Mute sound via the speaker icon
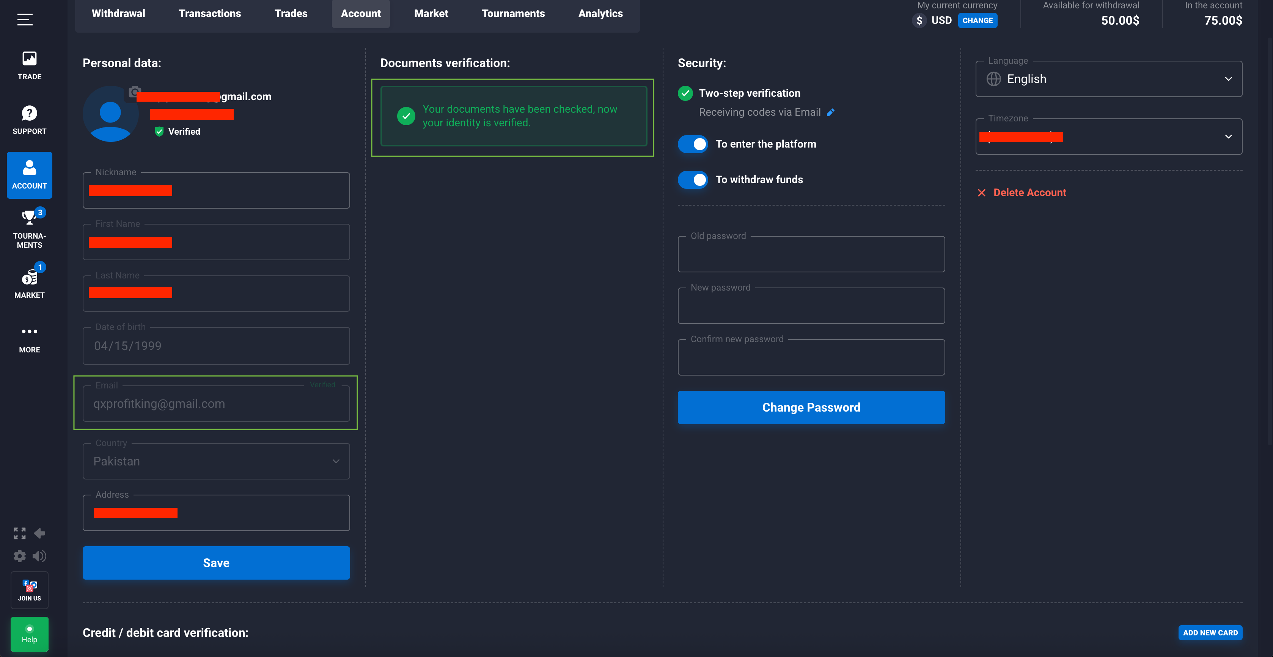The width and height of the screenshot is (1273, 657). [39, 556]
